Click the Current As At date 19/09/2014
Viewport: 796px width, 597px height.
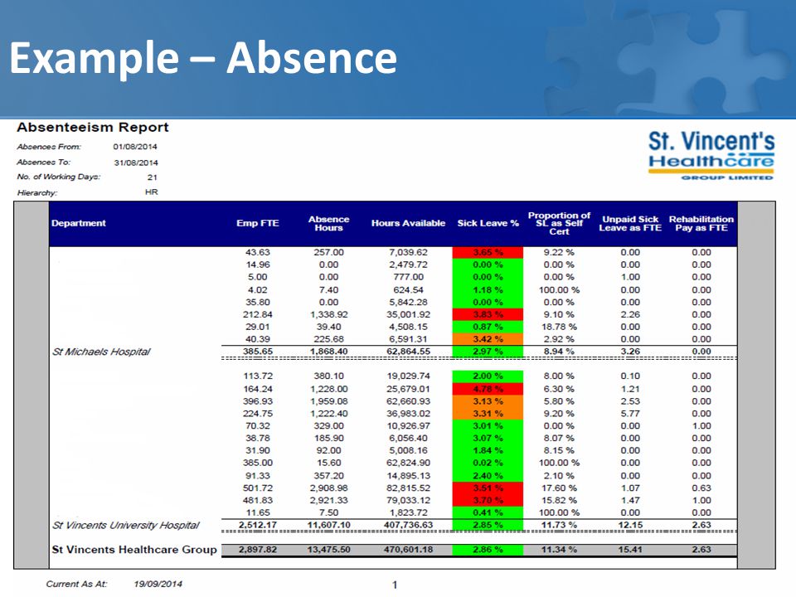pos(158,585)
